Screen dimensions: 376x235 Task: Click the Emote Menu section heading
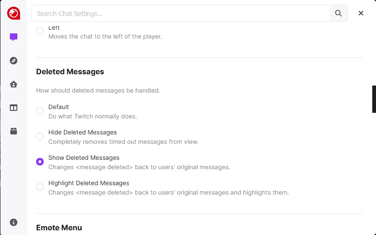59,228
